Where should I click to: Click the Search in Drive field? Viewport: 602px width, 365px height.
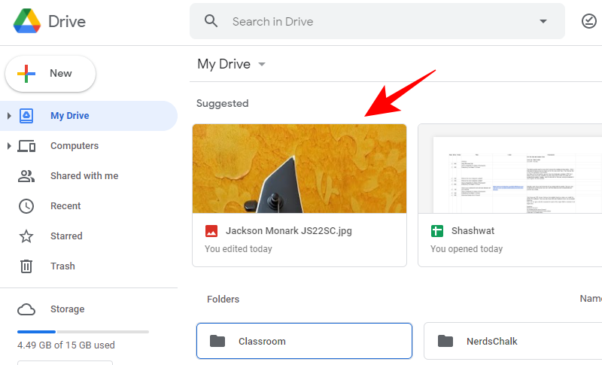click(x=376, y=22)
